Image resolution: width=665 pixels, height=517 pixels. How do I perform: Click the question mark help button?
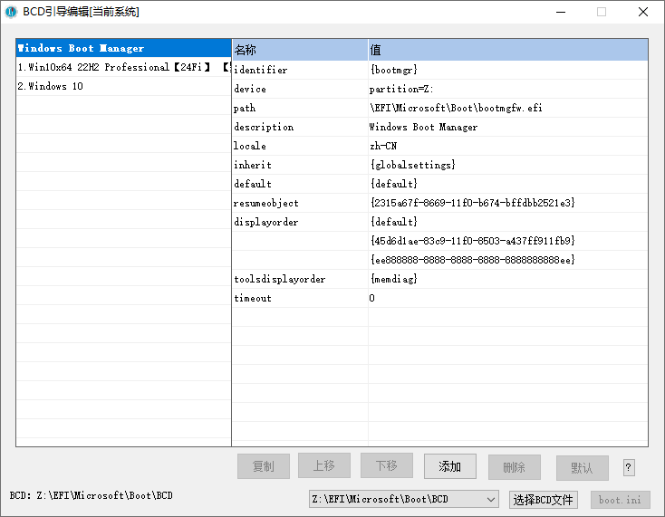[629, 467]
